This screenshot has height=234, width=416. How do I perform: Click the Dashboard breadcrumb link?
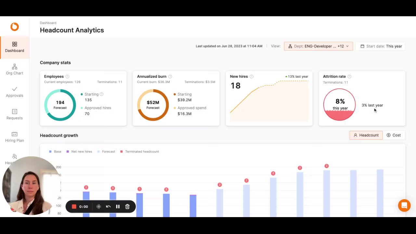pos(48,23)
